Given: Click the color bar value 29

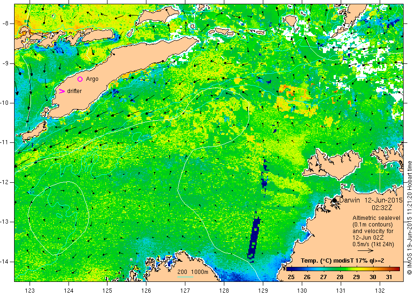Looking at the screenshot, I should pos(356,277).
